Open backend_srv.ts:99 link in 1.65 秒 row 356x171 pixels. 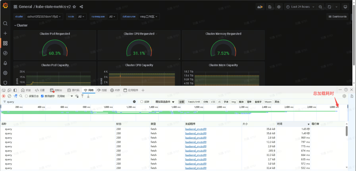[x=196, y=129]
